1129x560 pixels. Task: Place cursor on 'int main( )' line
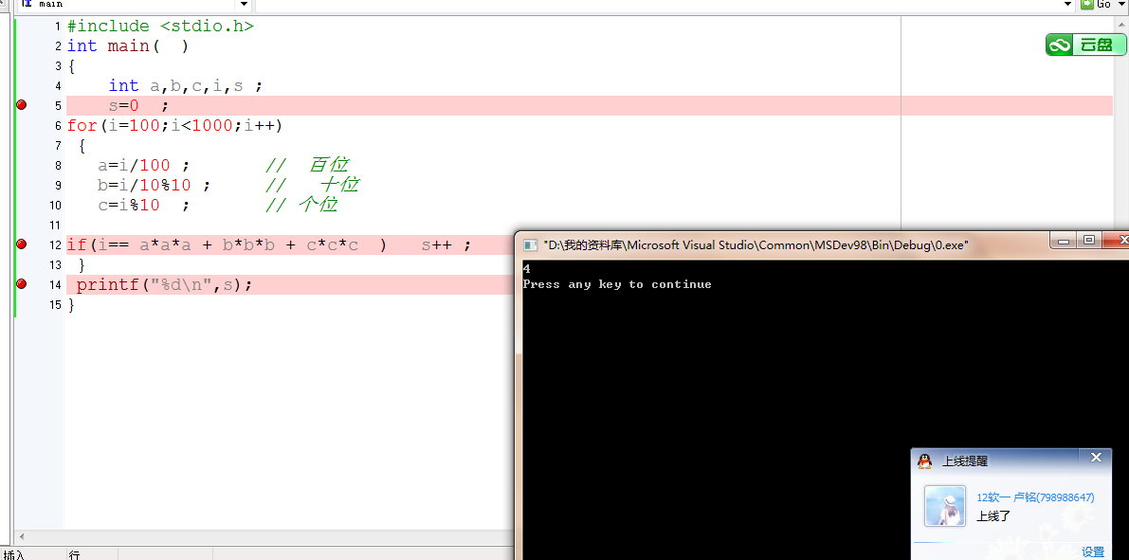128,46
